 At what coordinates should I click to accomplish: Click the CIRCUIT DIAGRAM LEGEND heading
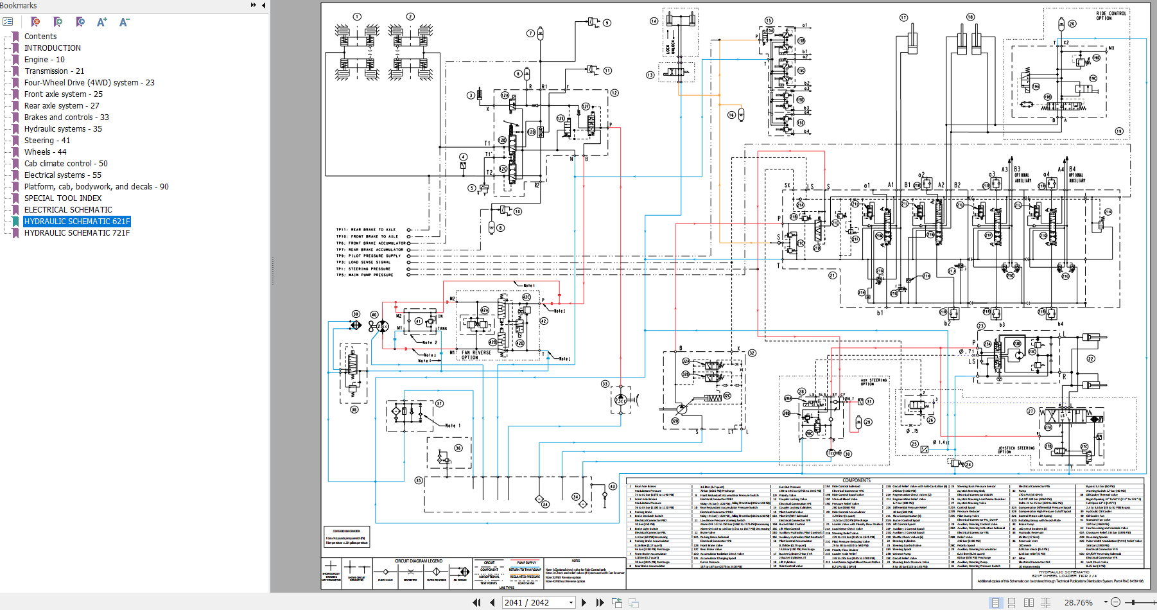(419, 561)
